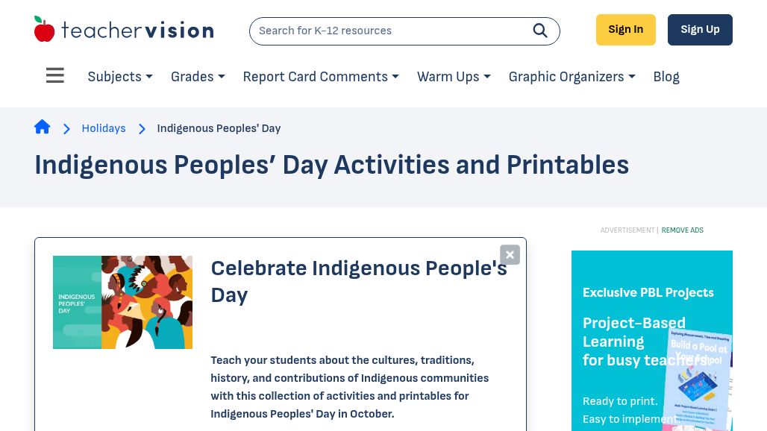Click the Remove Ads link
Image resolution: width=767 pixels, height=431 pixels.
[683, 230]
